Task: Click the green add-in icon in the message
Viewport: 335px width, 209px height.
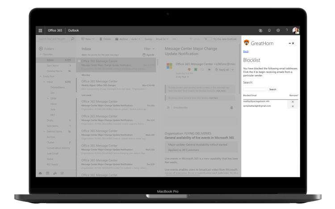Action: [196, 70]
